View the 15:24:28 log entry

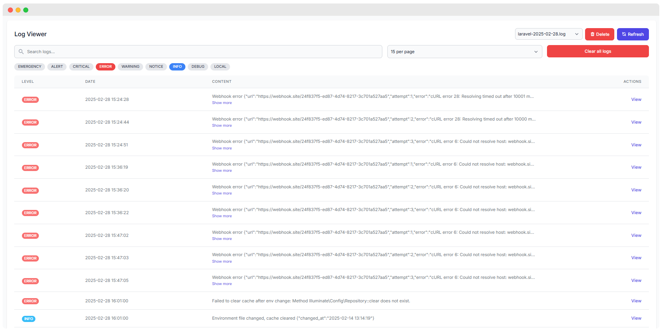pos(636,99)
